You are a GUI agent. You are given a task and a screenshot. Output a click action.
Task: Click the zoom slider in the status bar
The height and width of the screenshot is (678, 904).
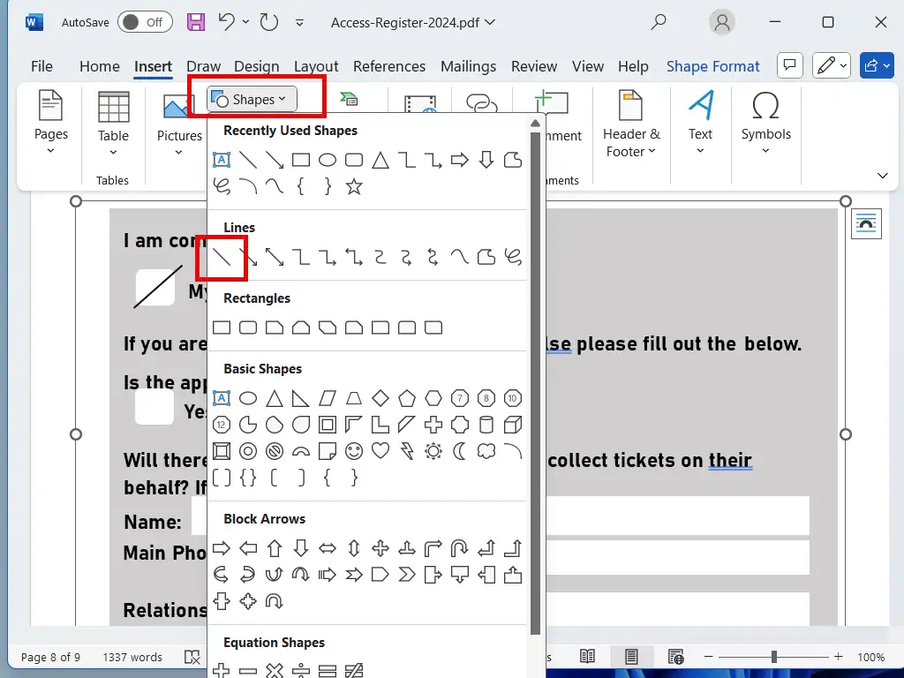(x=773, y=657)
